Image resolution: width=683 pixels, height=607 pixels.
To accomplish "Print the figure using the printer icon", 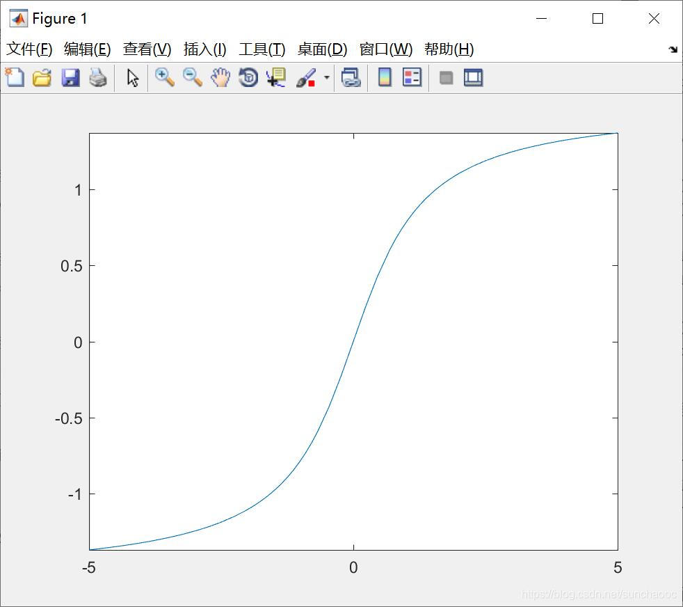I will click(98, 78).
